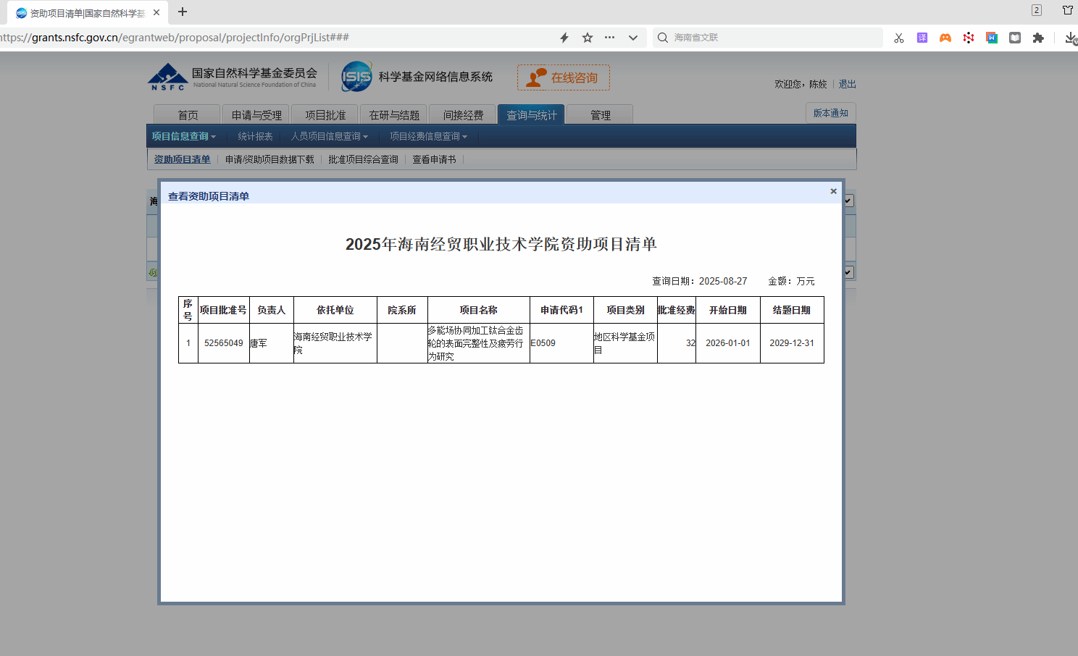The width and height of the screenshot is (1078, 656).
Task: Expand the 项目信息查询 dropdown menu
Action: pos(183,136)
